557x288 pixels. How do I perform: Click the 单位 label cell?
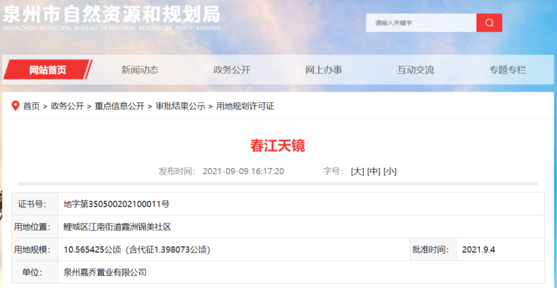tap(35, 272)
